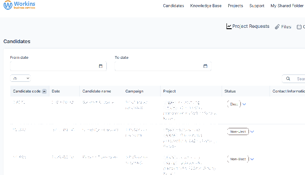The width and height of the screenshot is (305, 175).
Task: Sort by the Status column header
Action: pyautogui.click(x=230, y=91)
